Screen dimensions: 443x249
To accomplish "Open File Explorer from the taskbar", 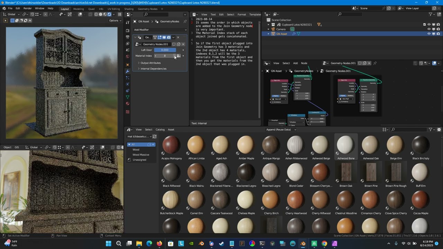I will 139,244.
